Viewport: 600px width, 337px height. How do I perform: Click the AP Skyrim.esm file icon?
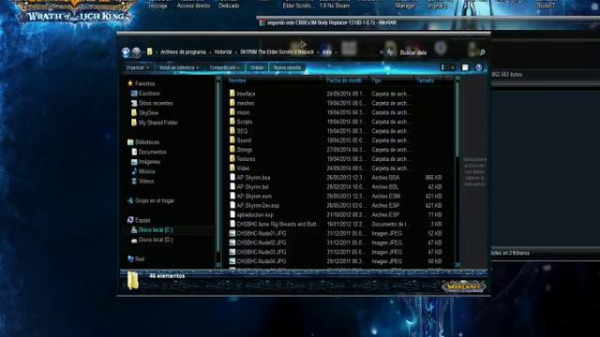pos(232,196)
